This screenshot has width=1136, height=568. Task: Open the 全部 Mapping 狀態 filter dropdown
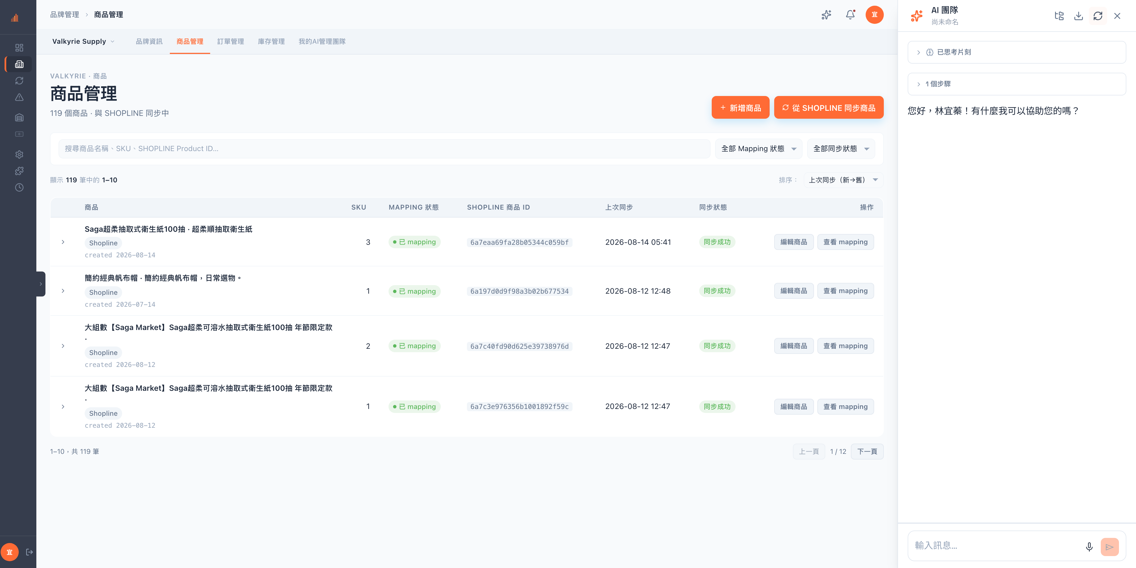click(x=759, y=149)
